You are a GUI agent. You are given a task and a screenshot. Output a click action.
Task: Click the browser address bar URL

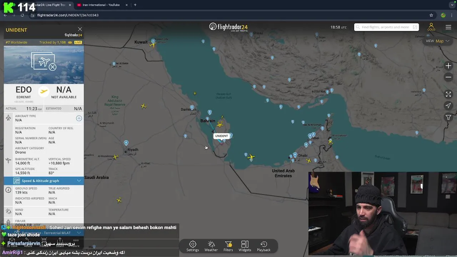68,15
